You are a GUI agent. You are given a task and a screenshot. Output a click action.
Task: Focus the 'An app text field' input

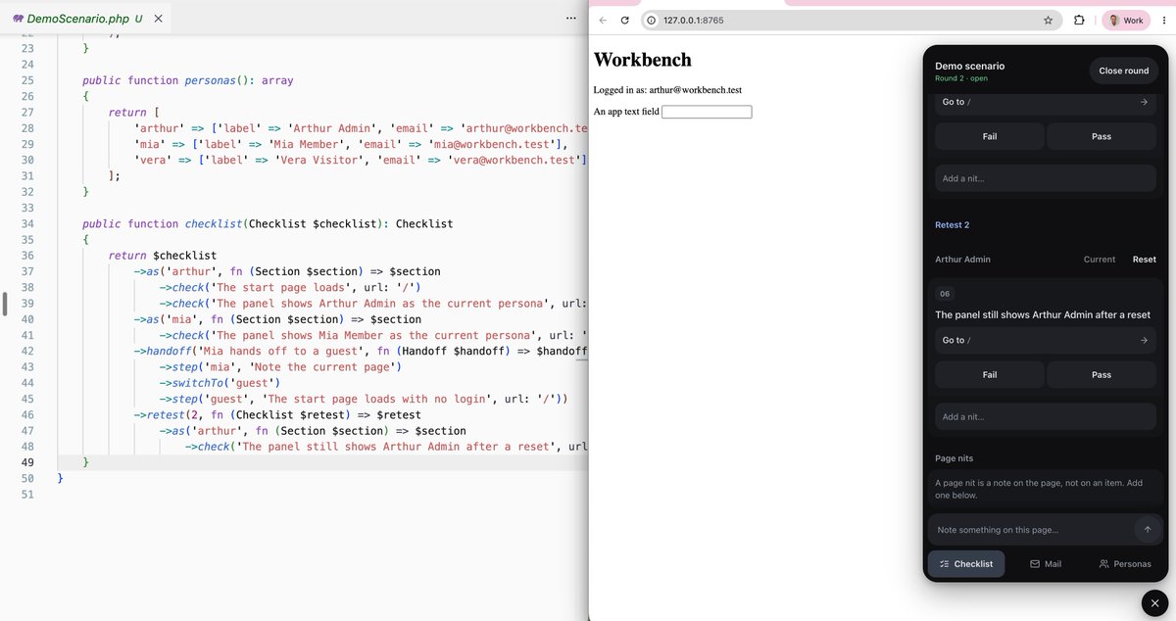pos(707,112)
